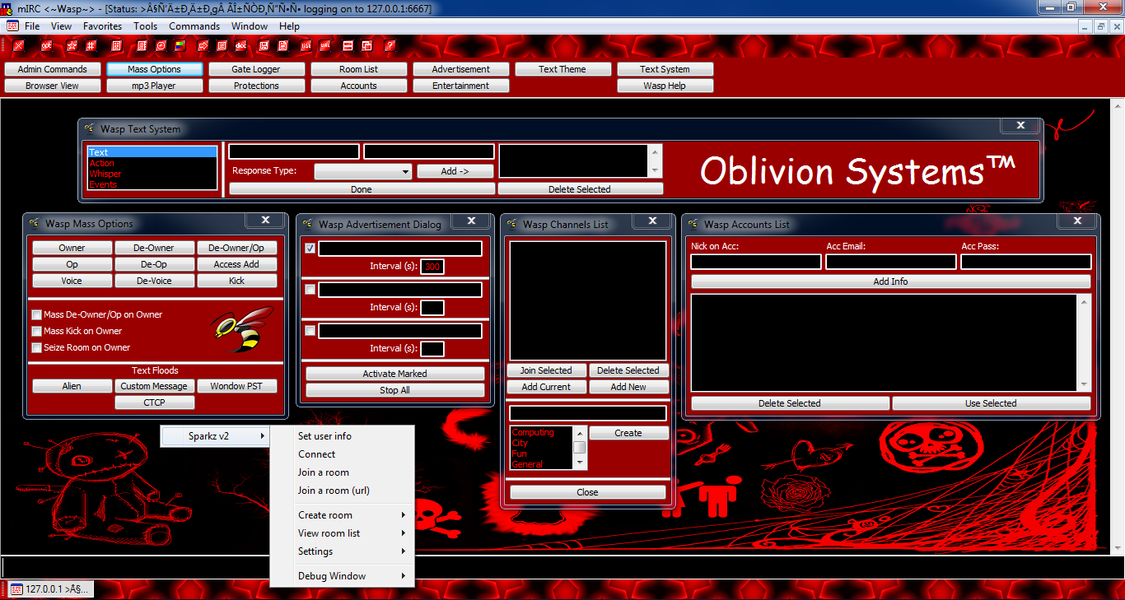This screenshot has height=600, width=1125.
Task: Check the second advertisement checkbox
Action: pos(310,289)
